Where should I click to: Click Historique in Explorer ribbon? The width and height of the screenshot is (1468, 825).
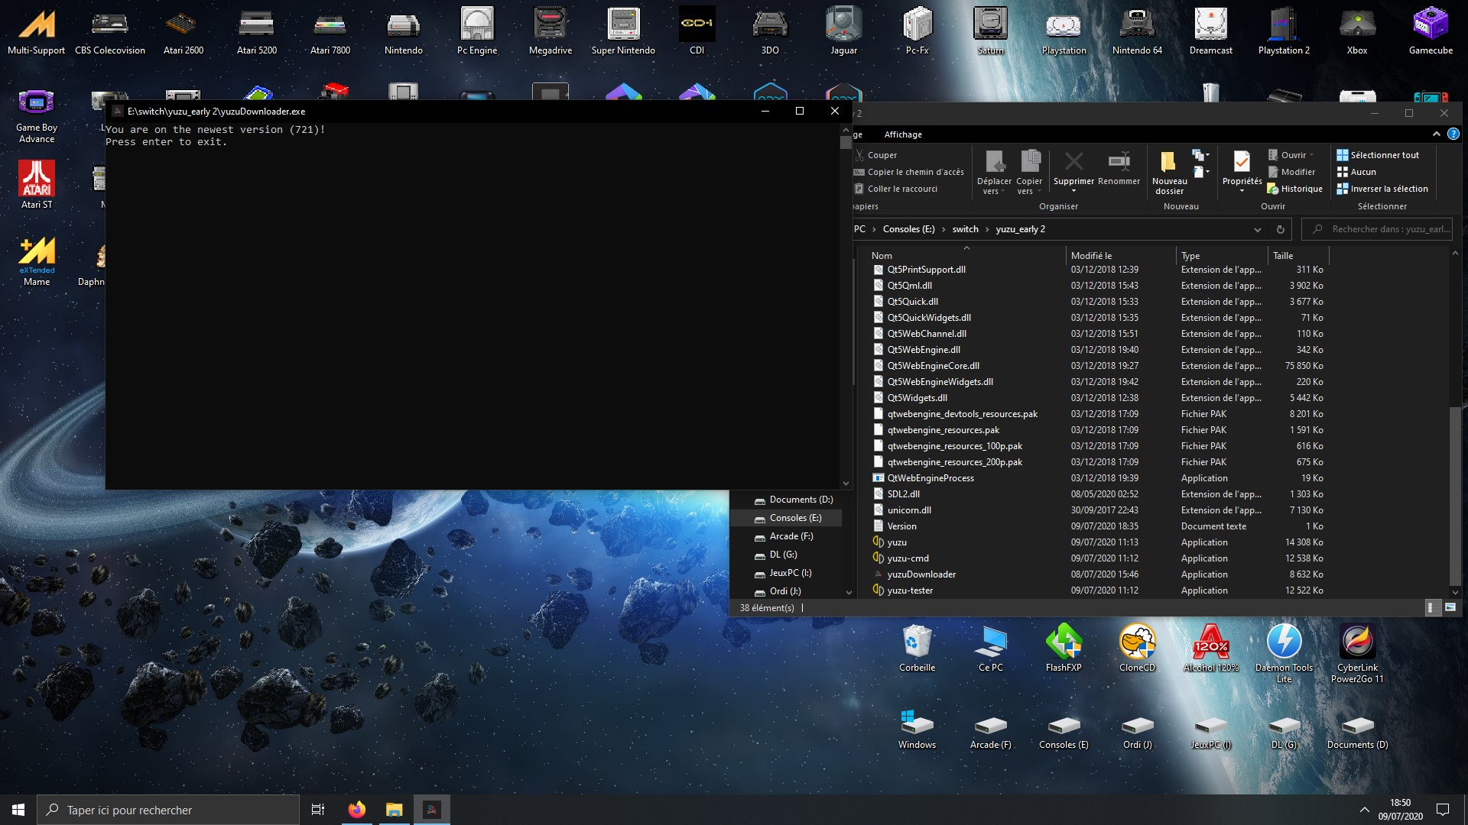click(x=1294, y=189)
